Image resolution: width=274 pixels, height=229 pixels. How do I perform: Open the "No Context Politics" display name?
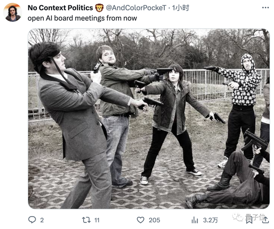[60, 8]
